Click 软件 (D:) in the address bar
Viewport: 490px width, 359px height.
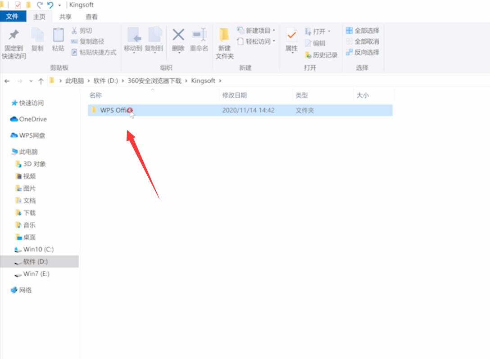tap(106, 81)
